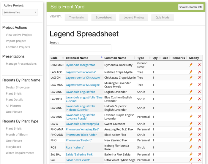Screen dimensions: 208x164
Task: Focus the Search input field
Action: point(81,48)
